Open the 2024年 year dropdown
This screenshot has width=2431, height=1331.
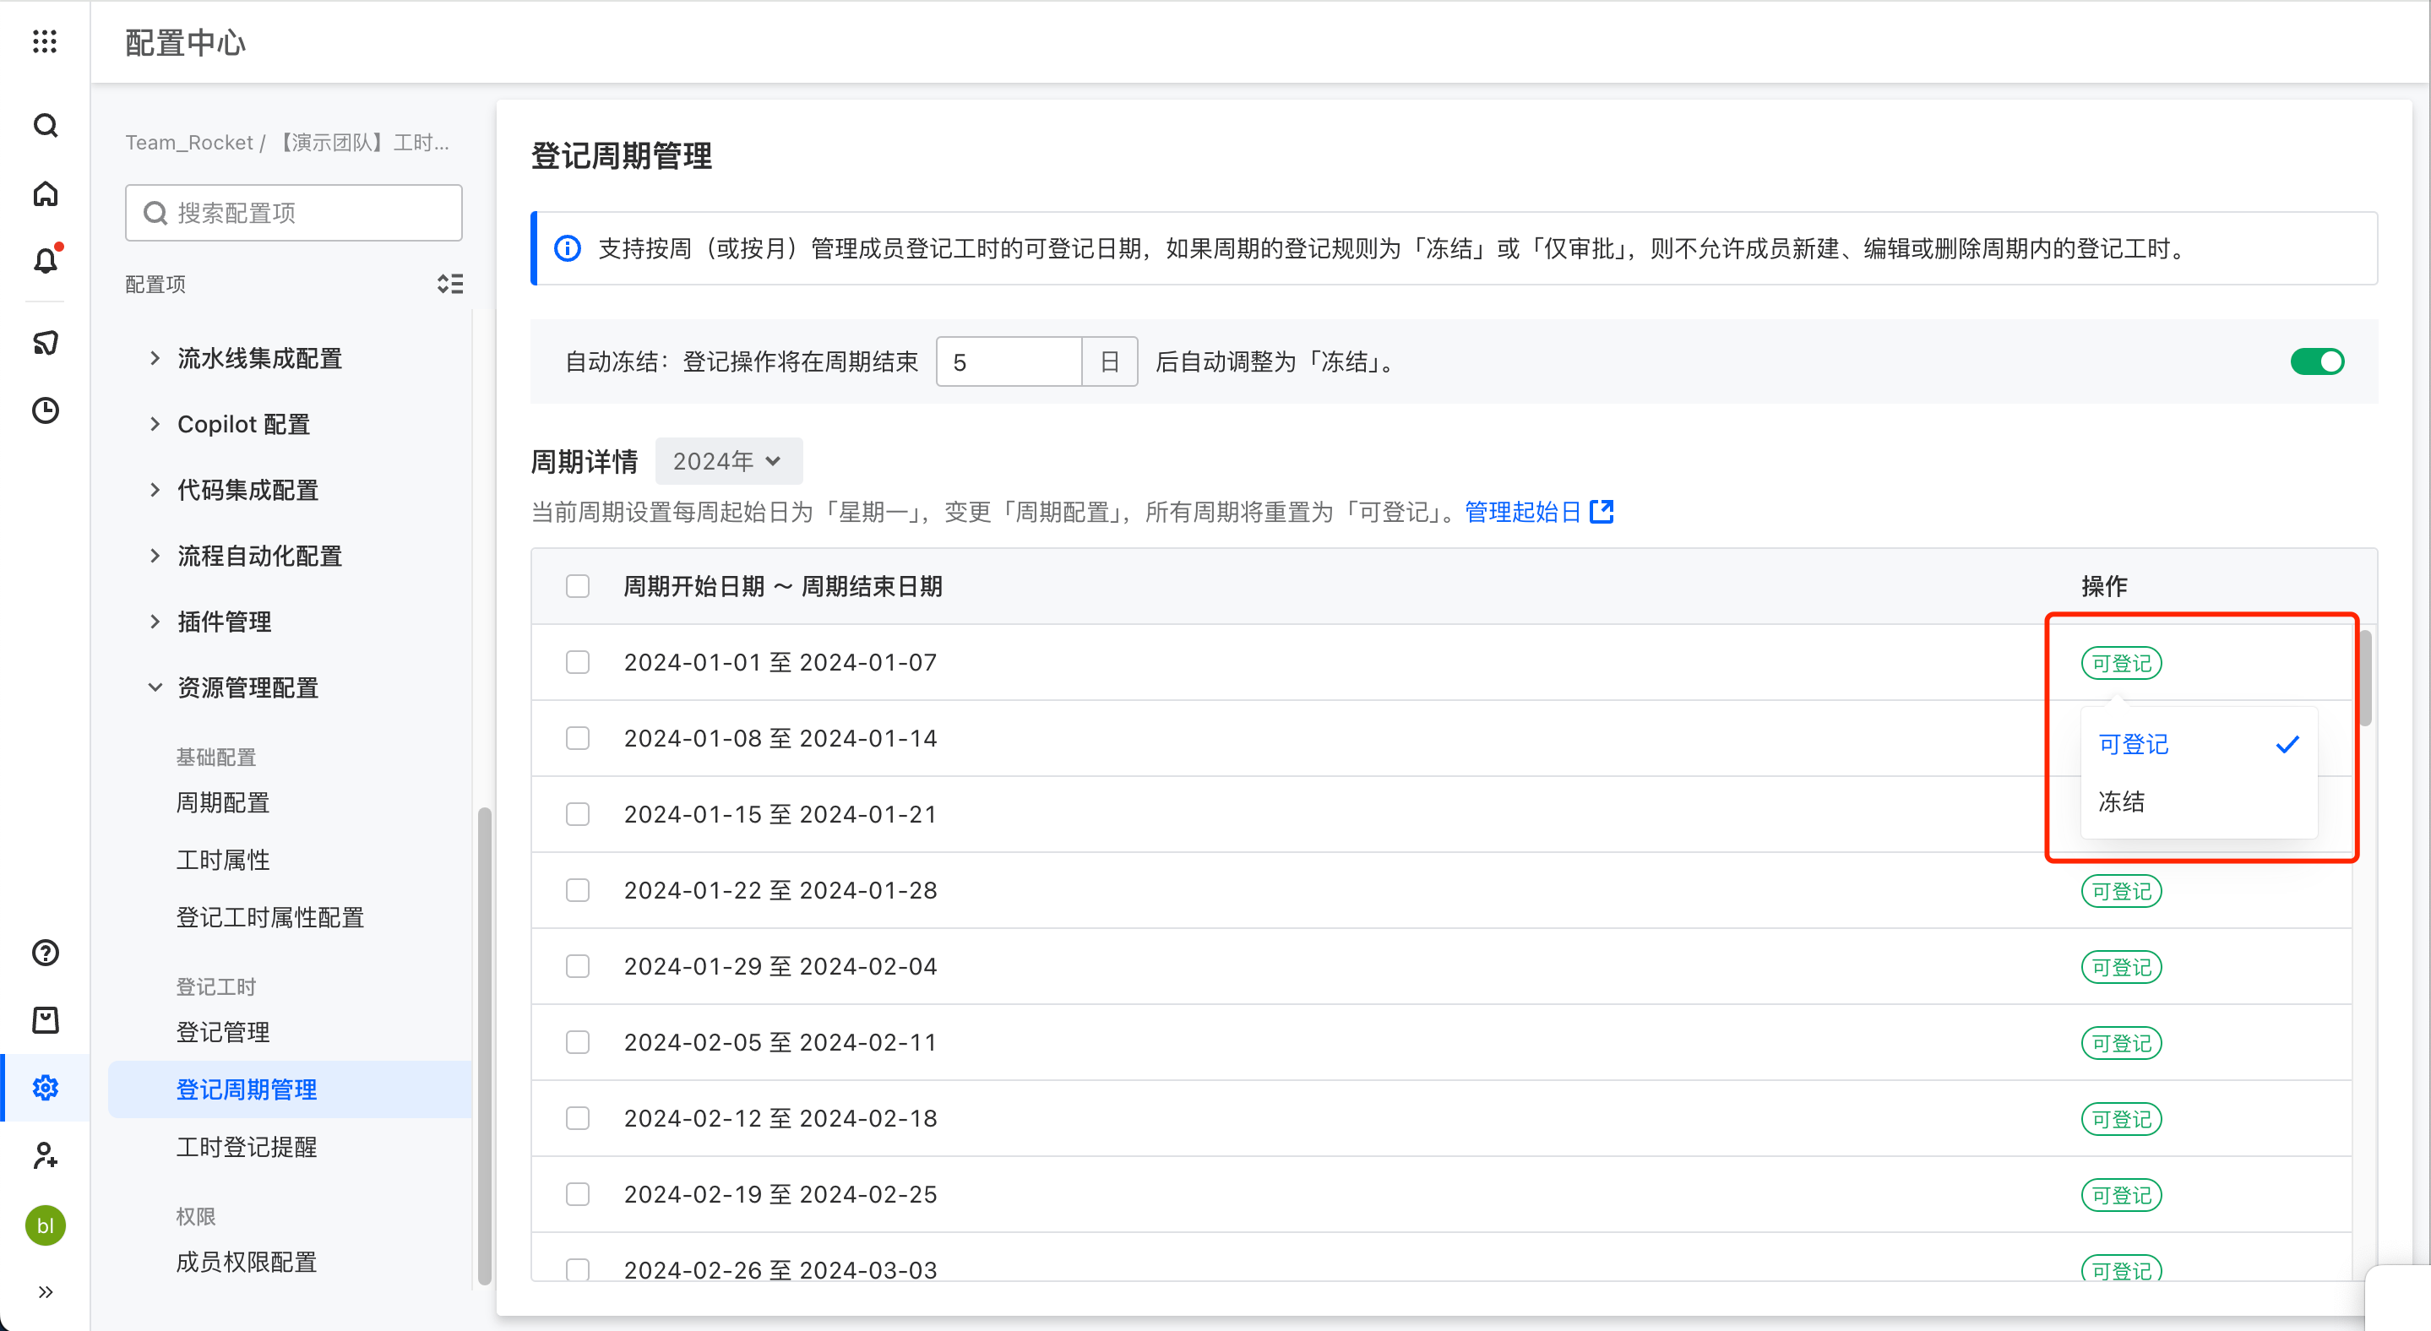pos(729,461)
